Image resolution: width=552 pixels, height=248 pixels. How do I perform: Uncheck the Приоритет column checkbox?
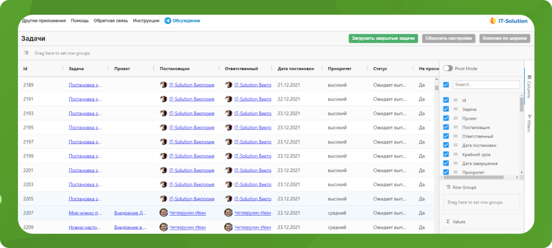point(446,172)
